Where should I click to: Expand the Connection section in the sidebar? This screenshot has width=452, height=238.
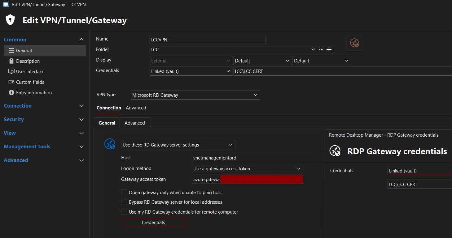pos(81,106)
